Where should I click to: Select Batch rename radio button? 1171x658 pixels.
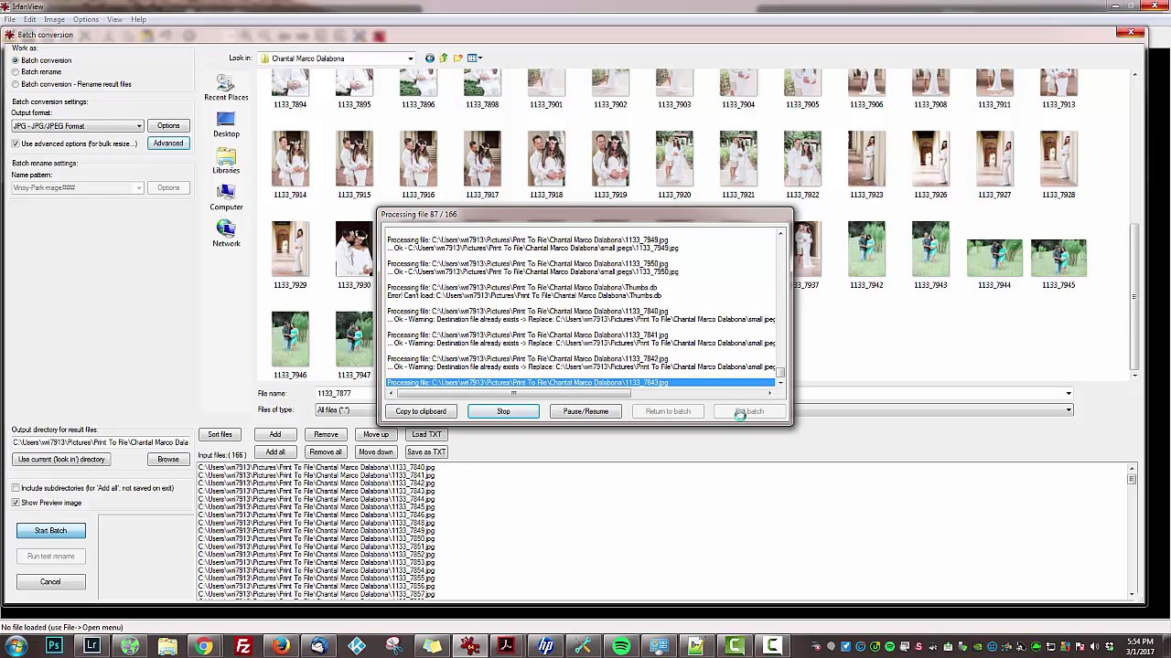pyautogui.click(x=16, y=72)
